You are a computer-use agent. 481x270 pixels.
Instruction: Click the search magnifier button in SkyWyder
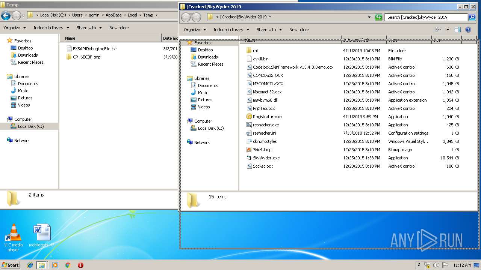[472, 17]
